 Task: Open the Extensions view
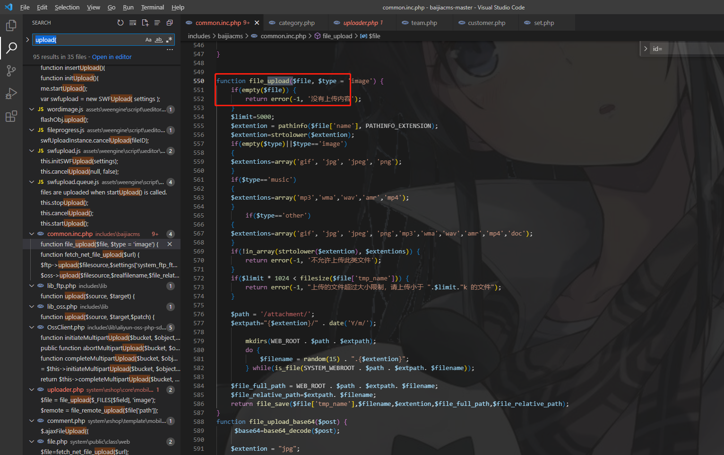click(x=11, y=116)
